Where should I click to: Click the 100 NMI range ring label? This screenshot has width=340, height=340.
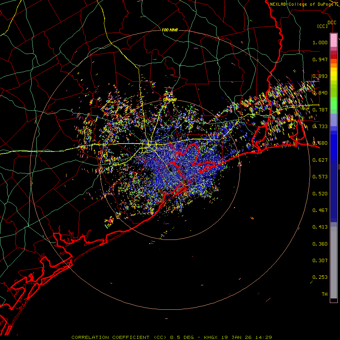point(170,30)
